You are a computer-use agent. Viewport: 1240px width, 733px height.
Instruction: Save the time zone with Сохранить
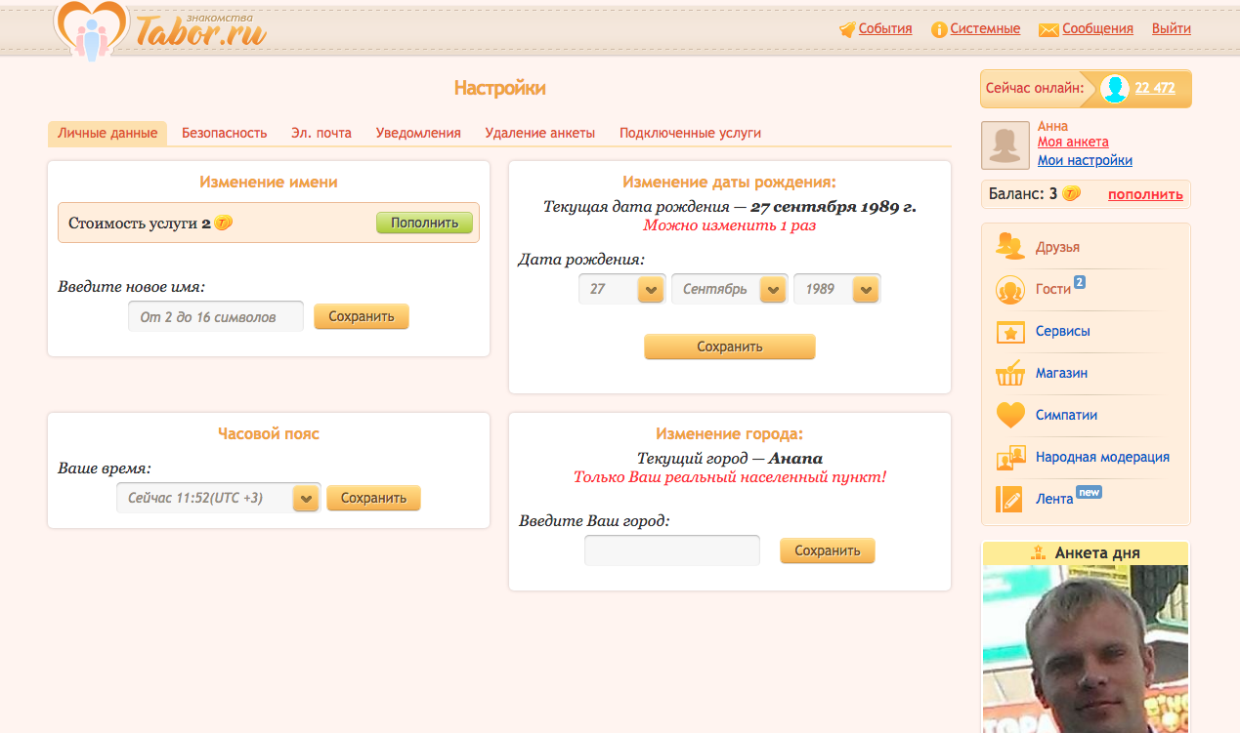pyautogui.click(x=373, y=498)
